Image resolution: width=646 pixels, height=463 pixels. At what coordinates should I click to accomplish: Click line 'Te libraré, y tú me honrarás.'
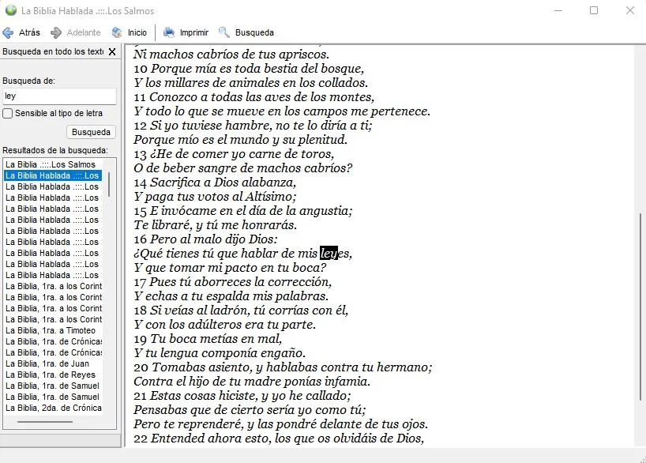[x=216, y=225]
